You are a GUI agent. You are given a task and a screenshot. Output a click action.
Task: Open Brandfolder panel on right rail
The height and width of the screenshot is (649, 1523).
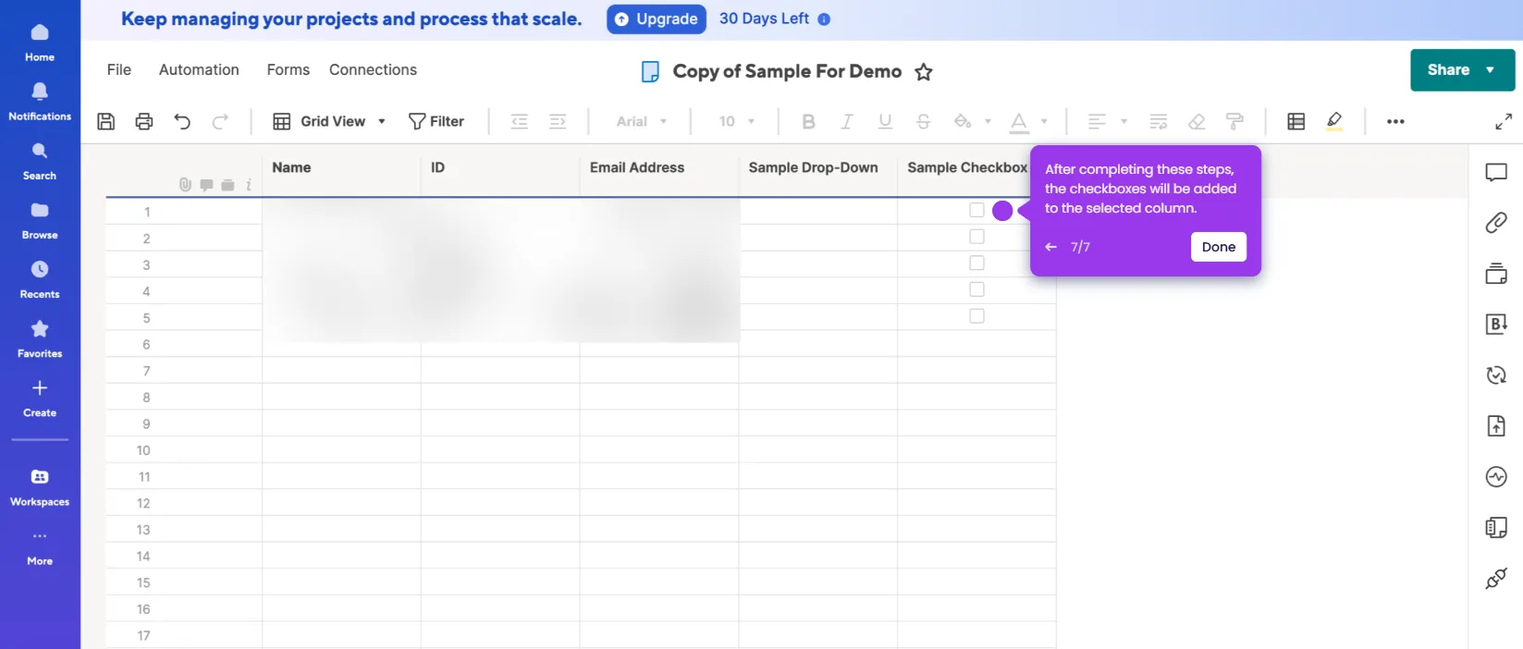click(1496, 324)
